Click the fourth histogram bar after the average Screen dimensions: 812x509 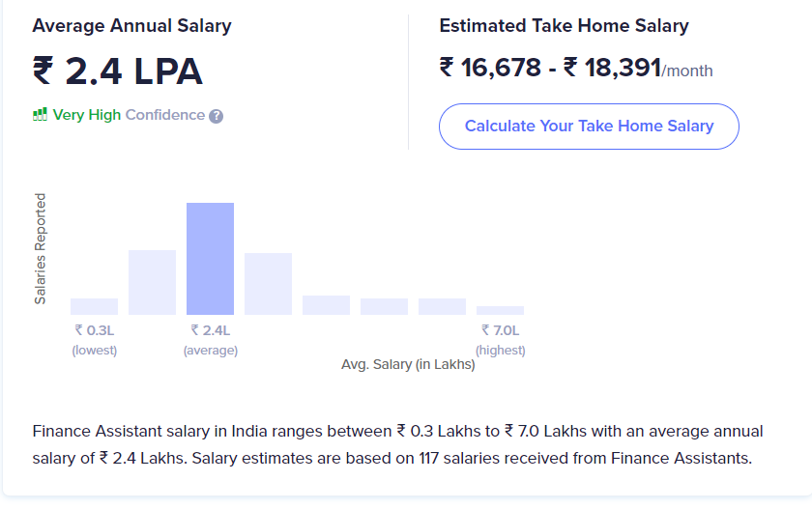pyautogui.click(x=269, y=284)
